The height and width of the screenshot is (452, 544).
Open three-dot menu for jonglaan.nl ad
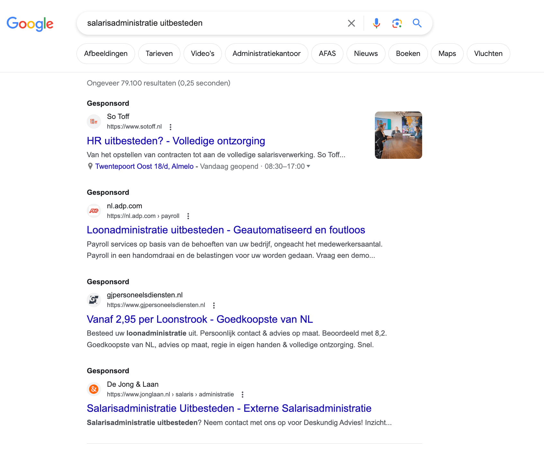coord(242,394)
